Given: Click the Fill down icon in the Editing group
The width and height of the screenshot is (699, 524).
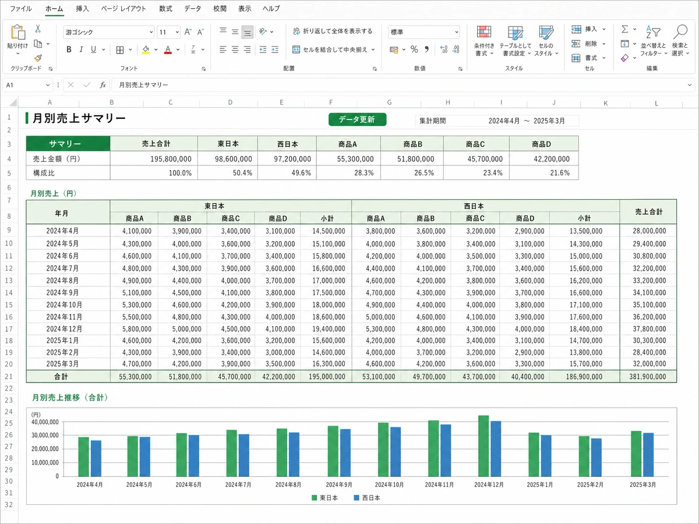Looking at the screenshot, I should [x=624, y=44].
